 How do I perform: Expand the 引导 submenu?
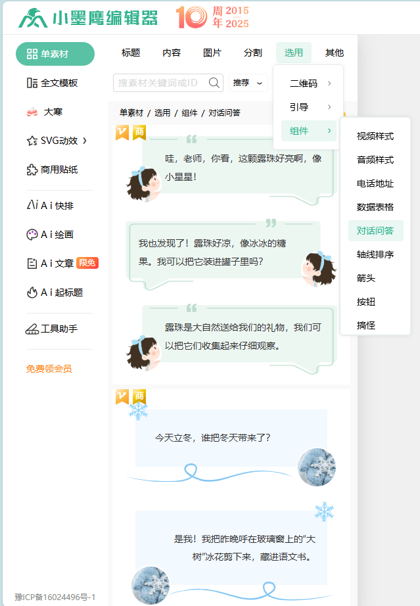click(x=309, y=107)
